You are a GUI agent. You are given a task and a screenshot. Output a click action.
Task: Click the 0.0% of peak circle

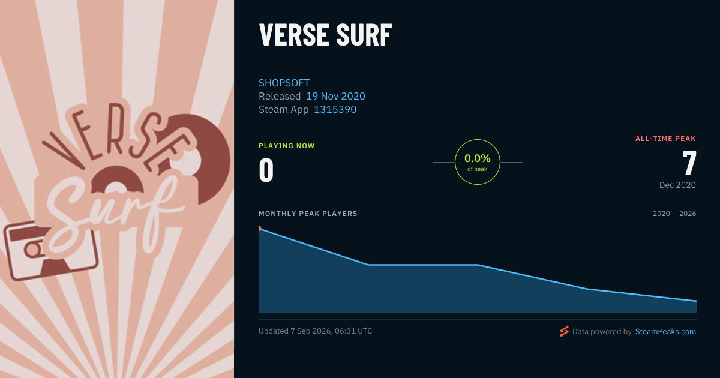(x=478, y=162)
